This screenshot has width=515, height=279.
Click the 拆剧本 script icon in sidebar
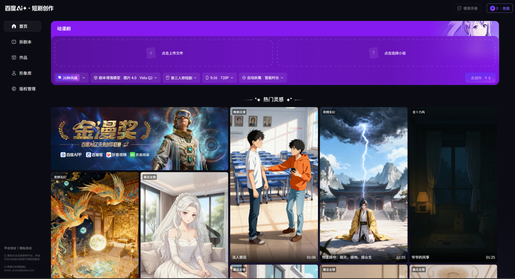point(14,42)
